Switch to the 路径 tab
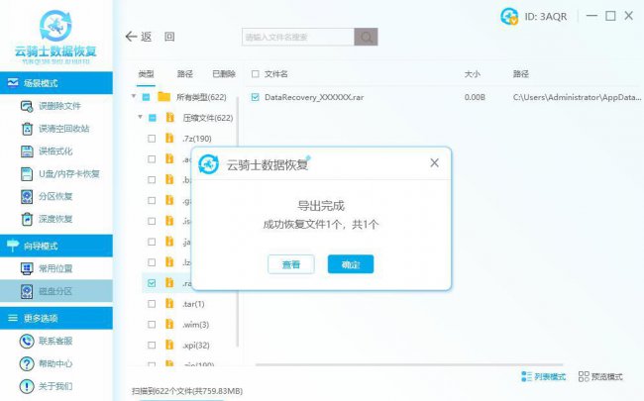 185,74
